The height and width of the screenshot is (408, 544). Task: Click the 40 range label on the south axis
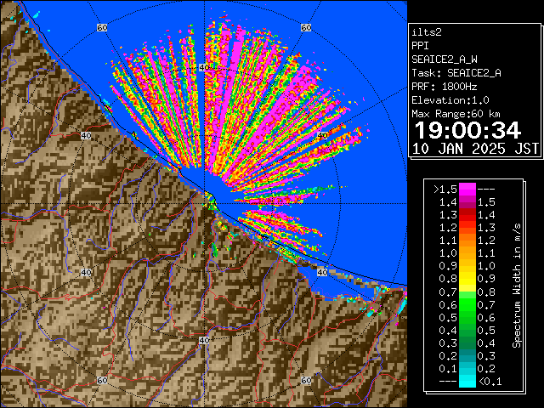[204, 340]
